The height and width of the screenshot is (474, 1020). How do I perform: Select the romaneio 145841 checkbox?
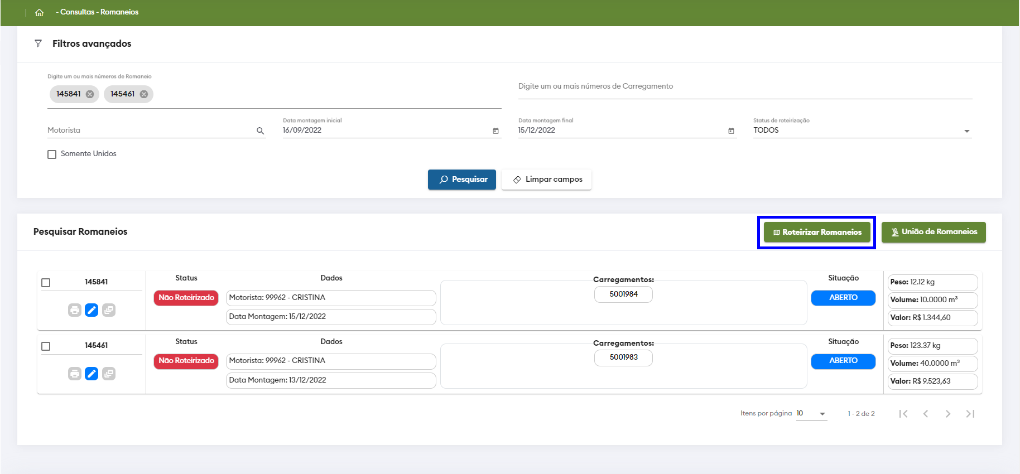pyautogui.click(x=46, y=283)
